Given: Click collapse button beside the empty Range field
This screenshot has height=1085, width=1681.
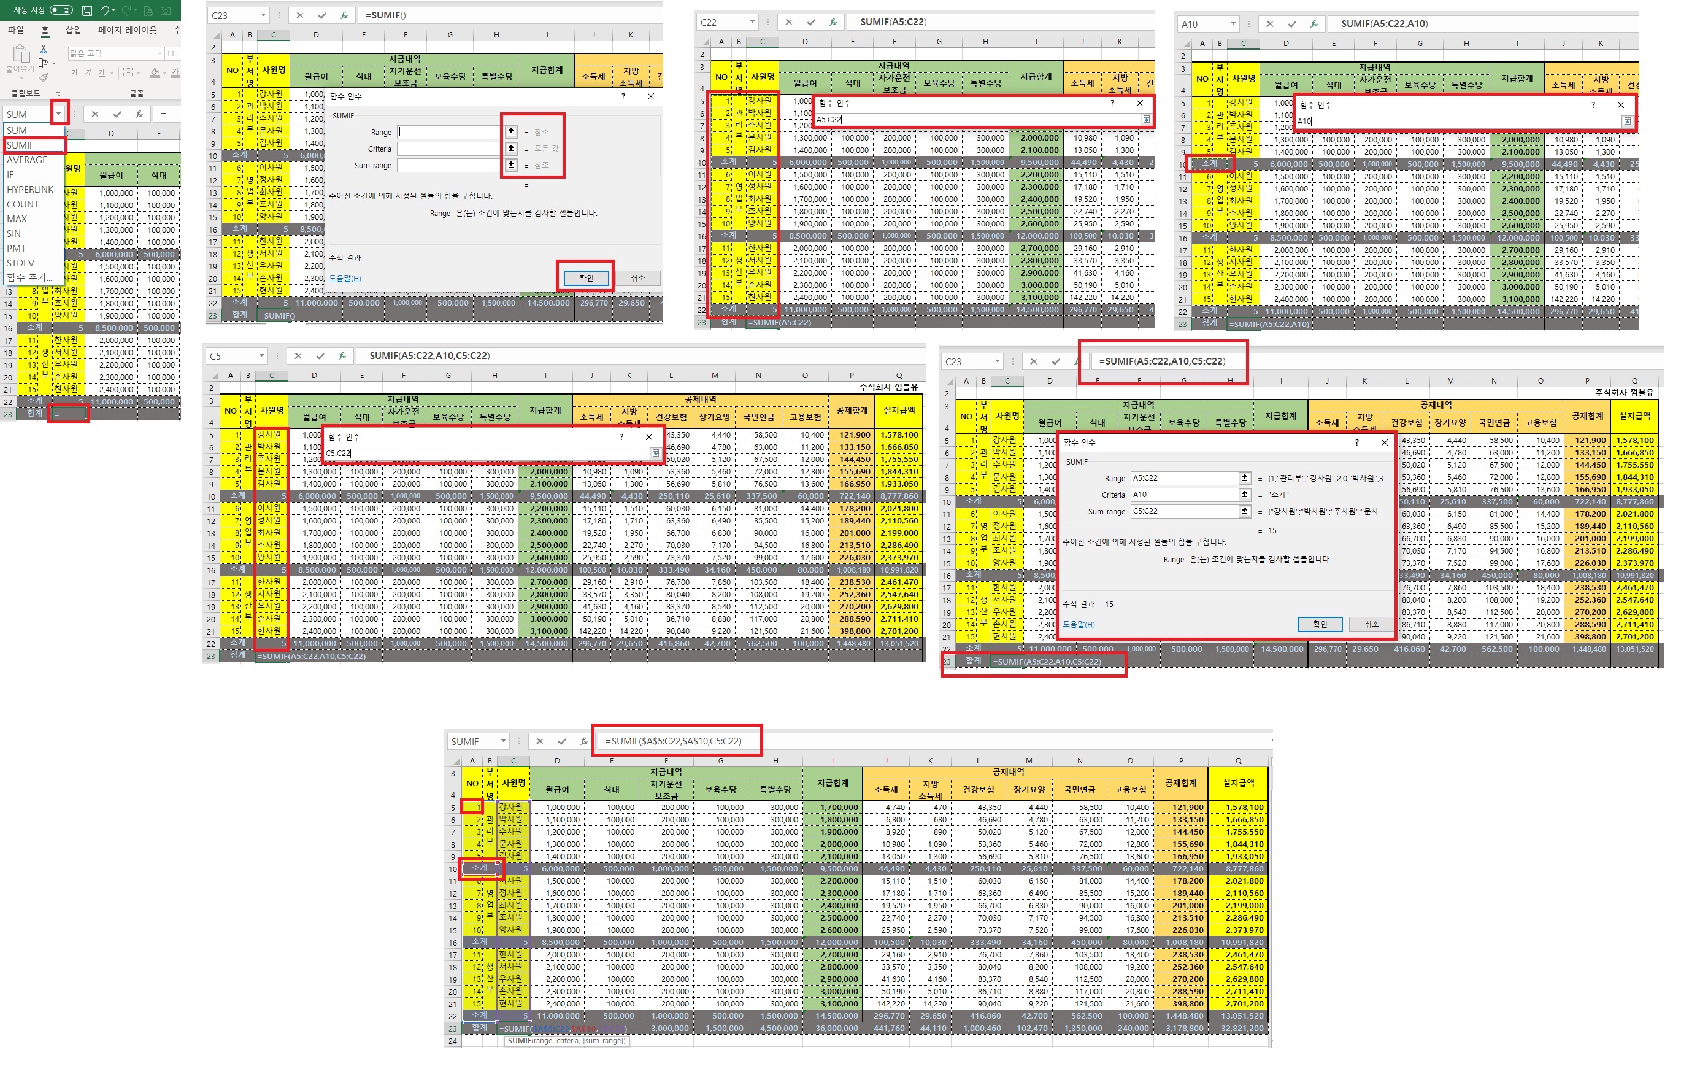Looking at the screenshot, I should (x=510, y=132).
